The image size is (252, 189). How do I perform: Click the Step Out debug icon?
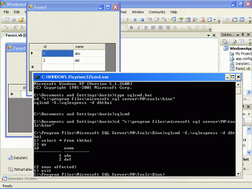point(164,20)
